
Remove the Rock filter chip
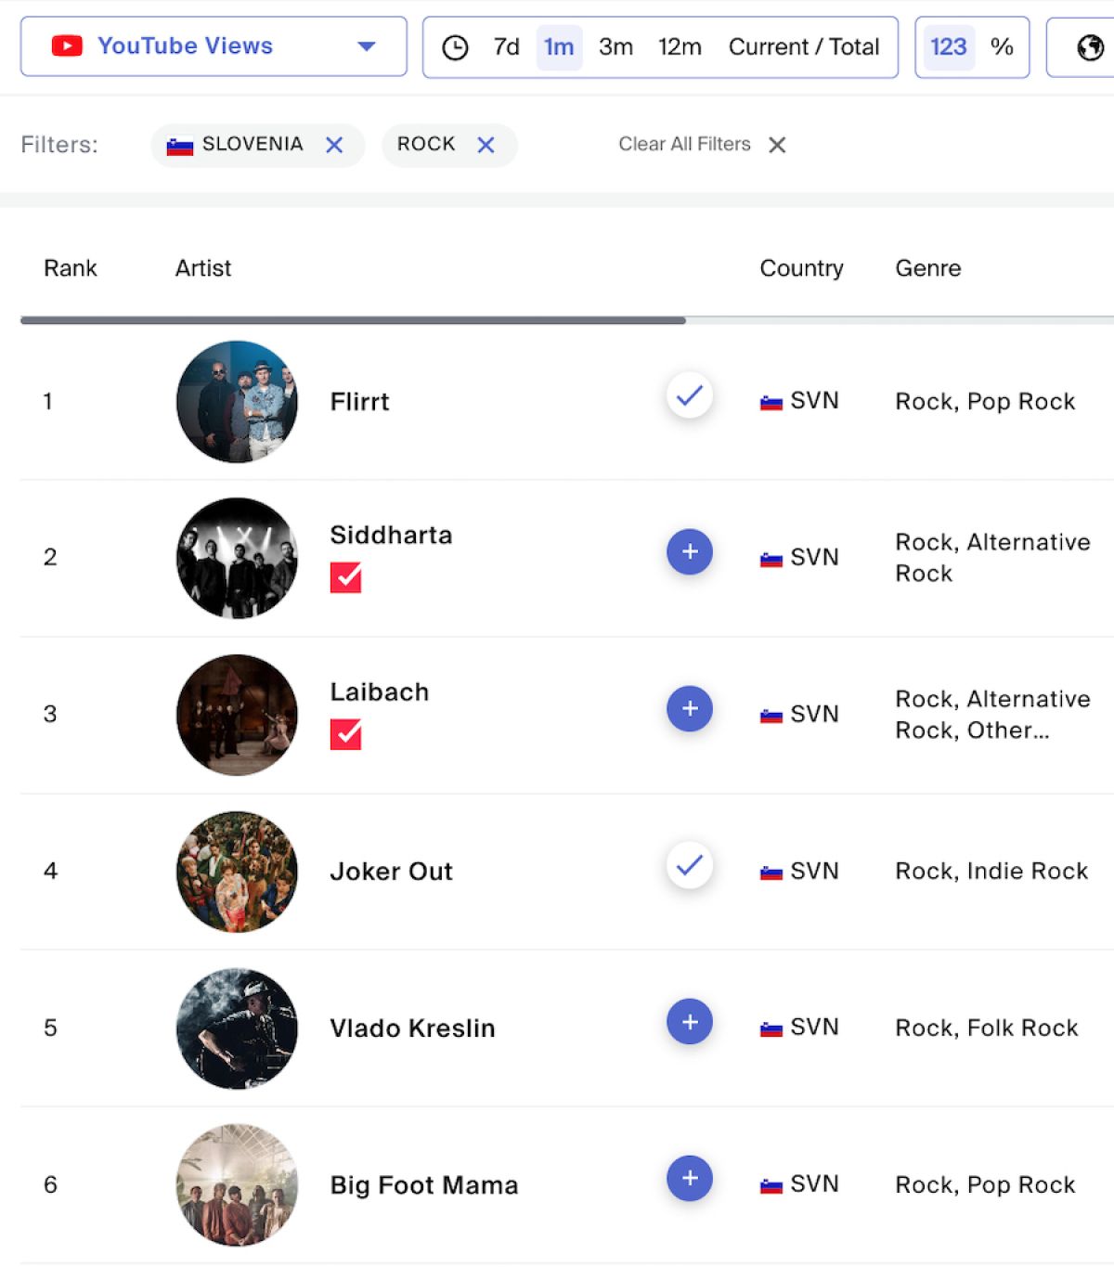(x=486, y=145)
